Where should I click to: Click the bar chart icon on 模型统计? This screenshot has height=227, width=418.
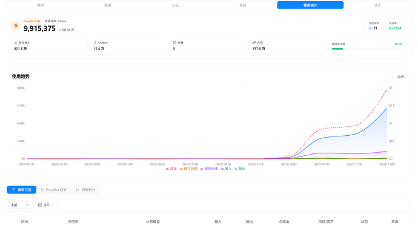coord(78,190)
